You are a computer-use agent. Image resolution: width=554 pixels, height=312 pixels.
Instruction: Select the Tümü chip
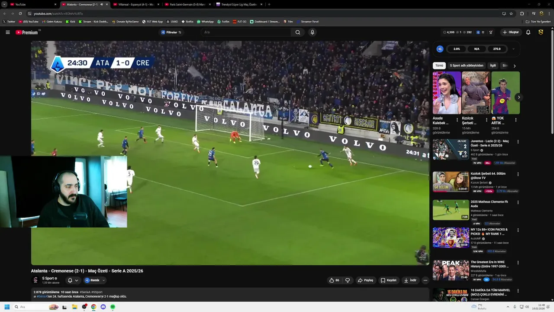tap(439, 65)
